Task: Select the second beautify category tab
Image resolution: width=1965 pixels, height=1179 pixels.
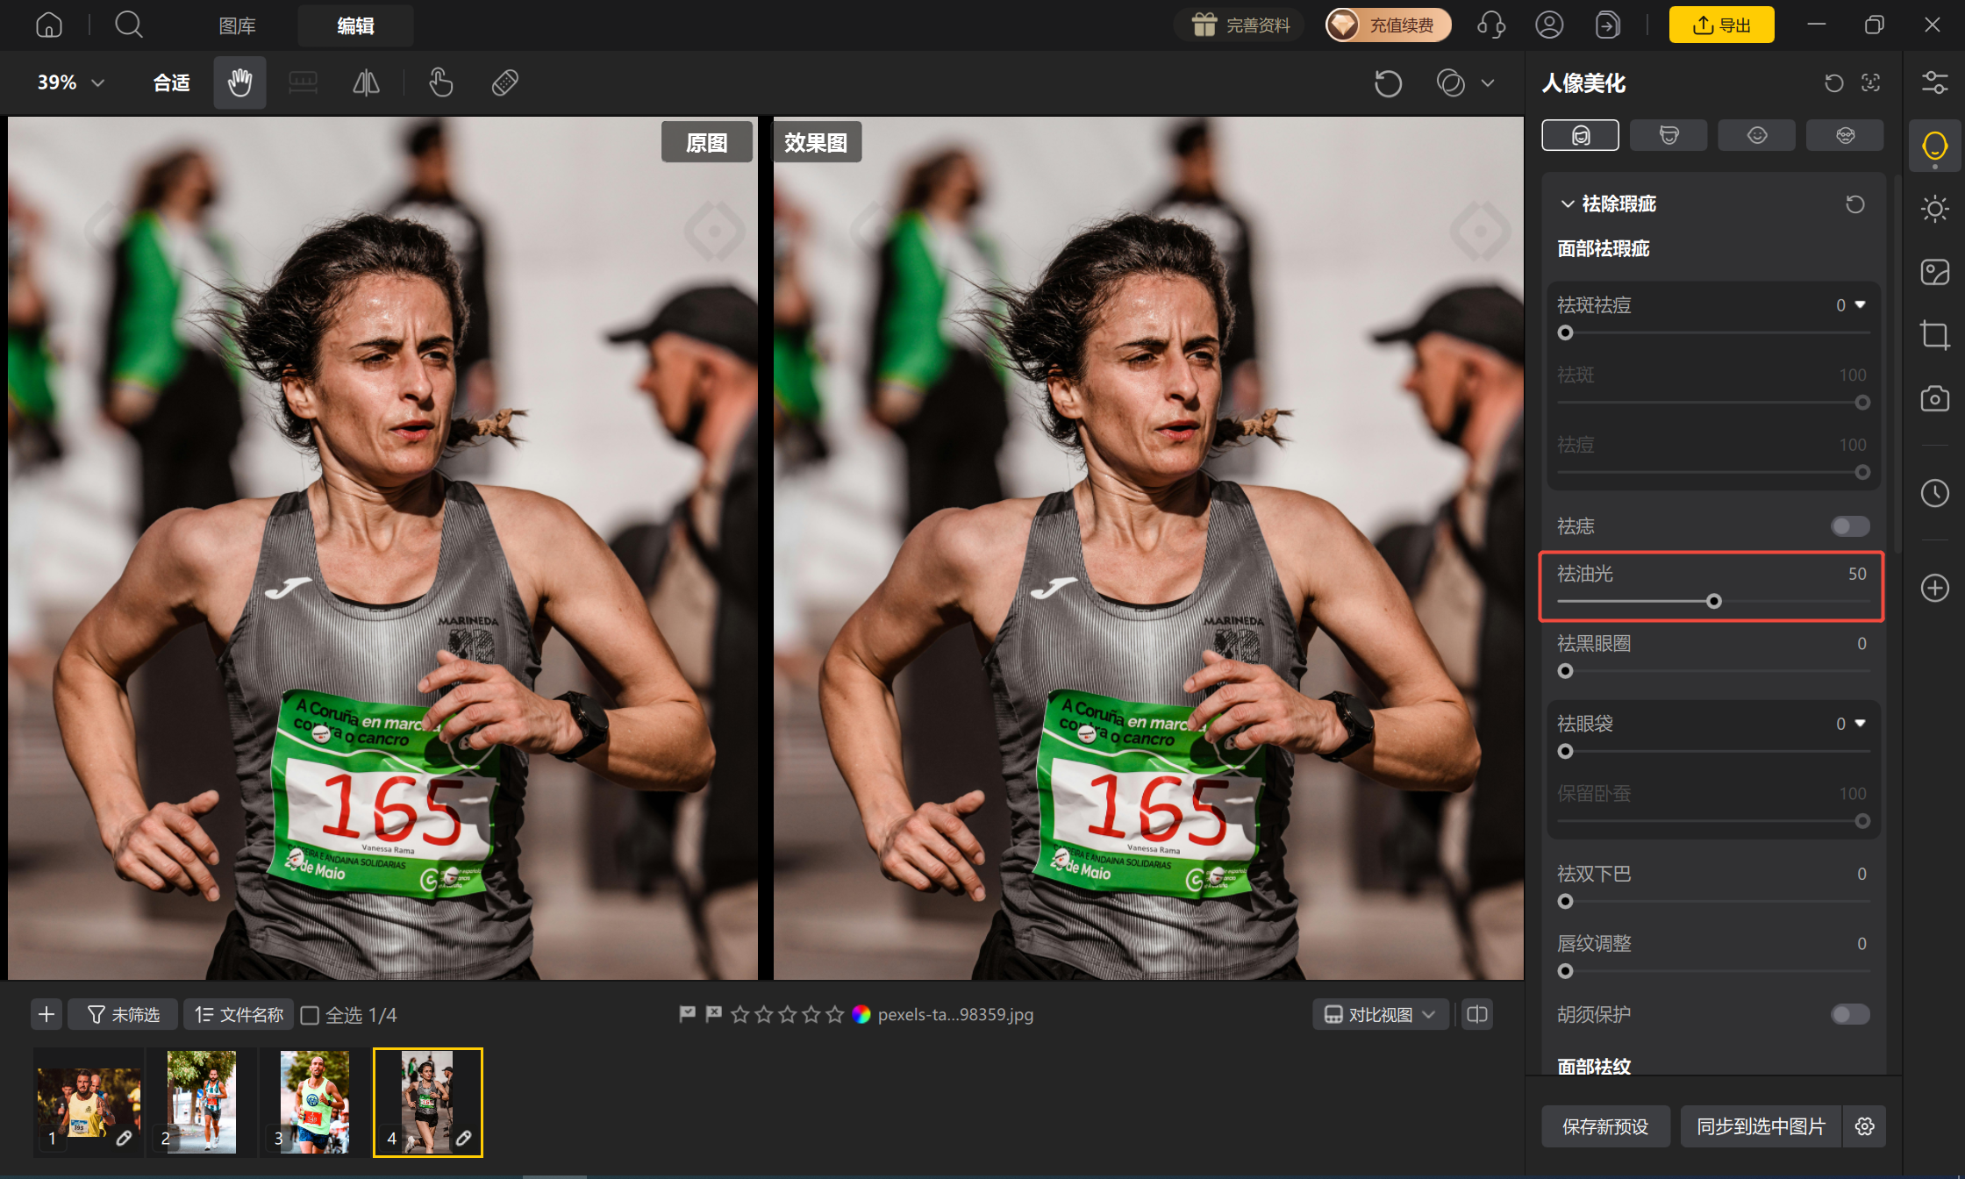Action: pos(1668,135)
